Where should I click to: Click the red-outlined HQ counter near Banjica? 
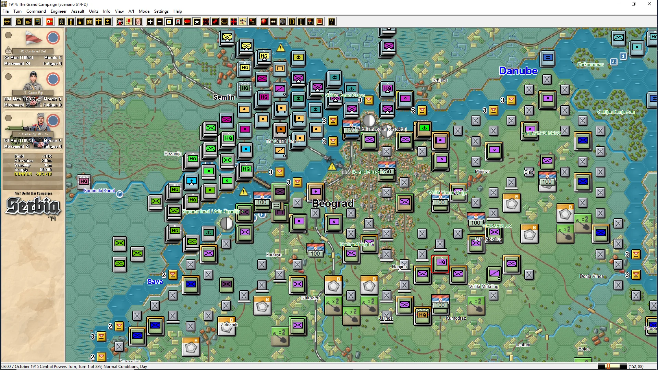[x=440, y=264]
